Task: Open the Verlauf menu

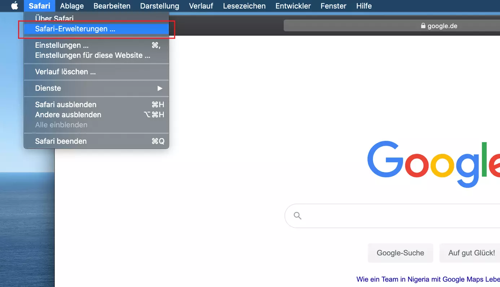Action: [201, 6]
